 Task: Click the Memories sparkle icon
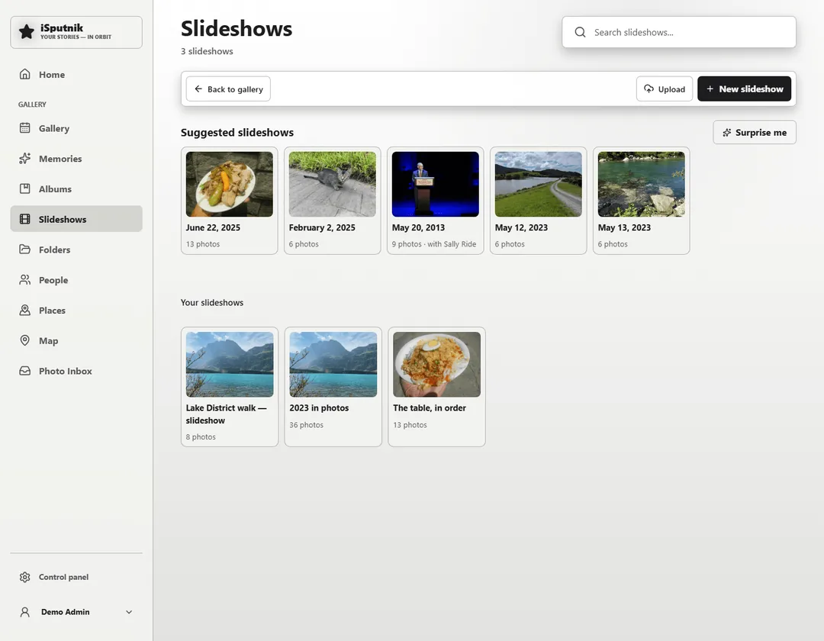click(x=24, y=158)
